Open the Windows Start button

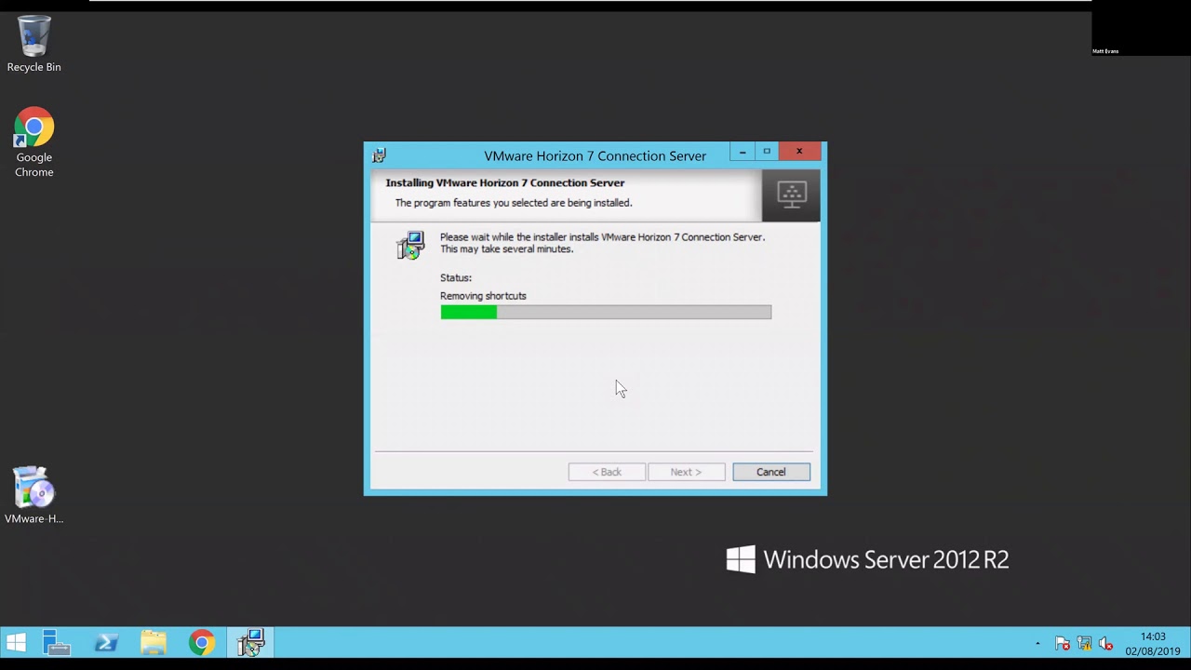pyautogui.click(x=16, y=643)
